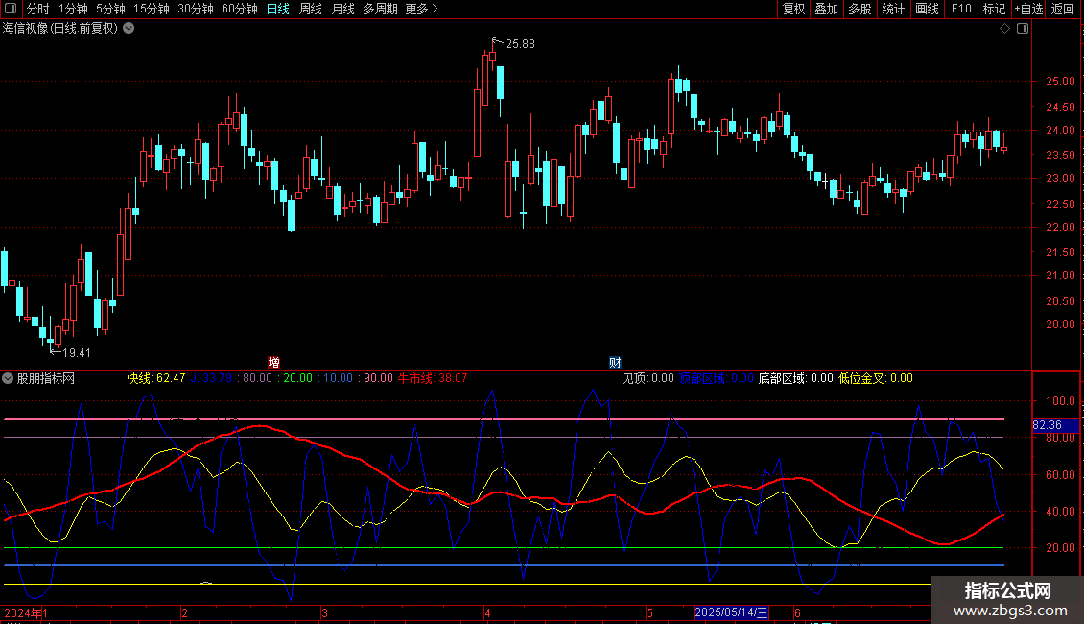Click the diamond icon above the price chart

[1005, 29]
